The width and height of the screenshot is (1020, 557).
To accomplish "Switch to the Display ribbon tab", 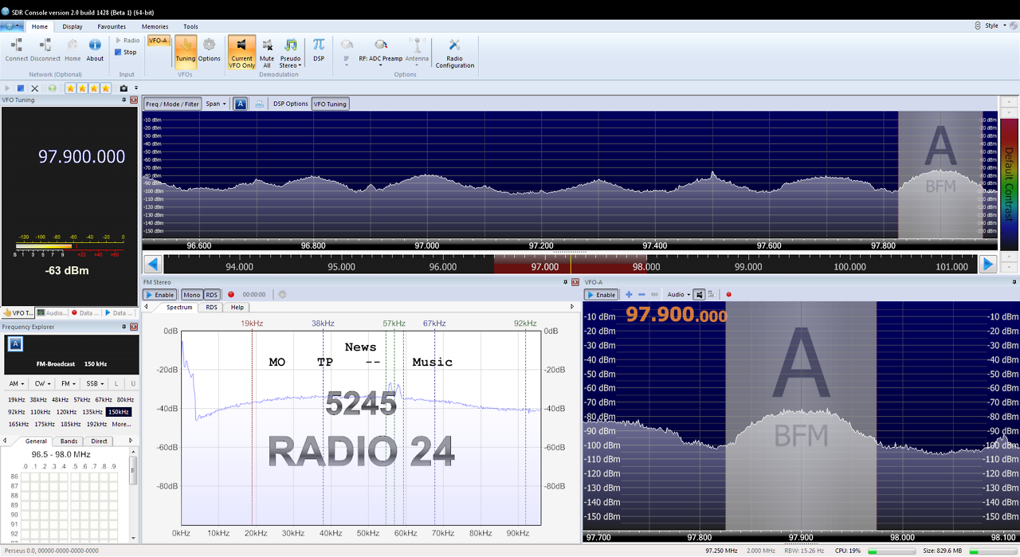I will [73, 26].
